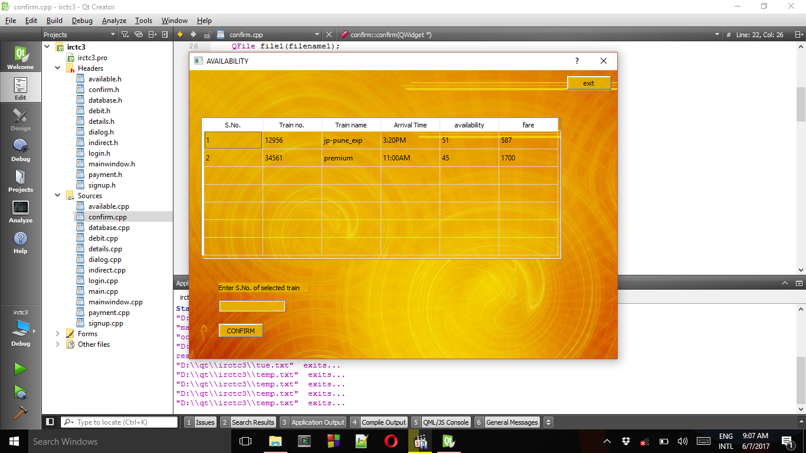Open the Analyze mode
Image resolution: width=806 pixels, height=453 pixels.
(21, 211)
